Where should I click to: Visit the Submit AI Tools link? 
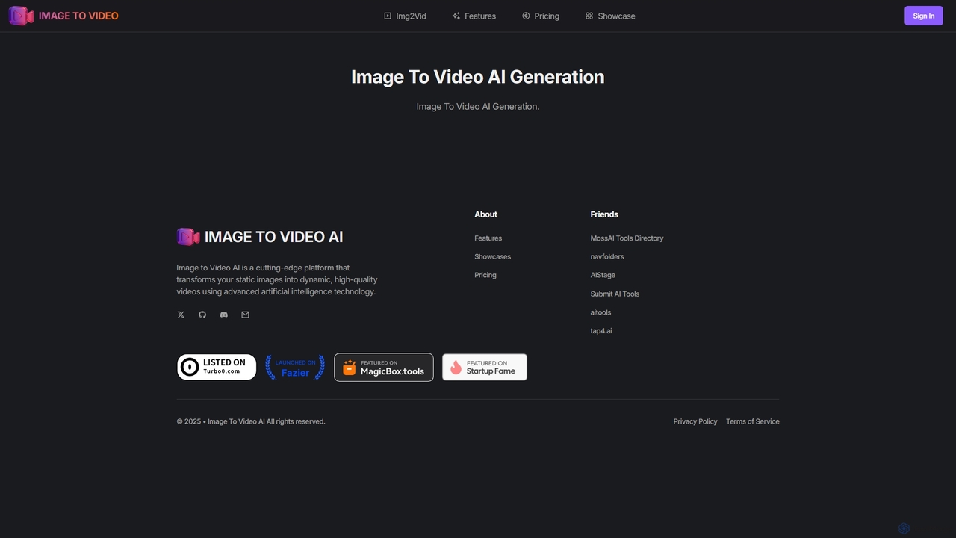[615, 294]
